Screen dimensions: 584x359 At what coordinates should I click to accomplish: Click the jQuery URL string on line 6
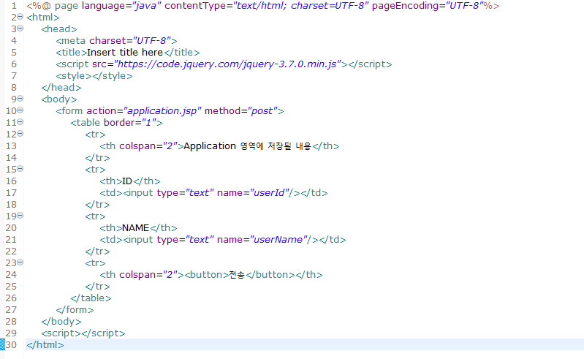pyautogui.click(x=227, y=64)
